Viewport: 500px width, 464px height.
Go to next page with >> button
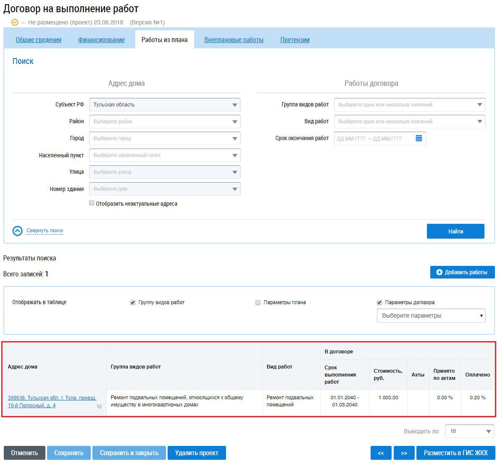(404, 453)
